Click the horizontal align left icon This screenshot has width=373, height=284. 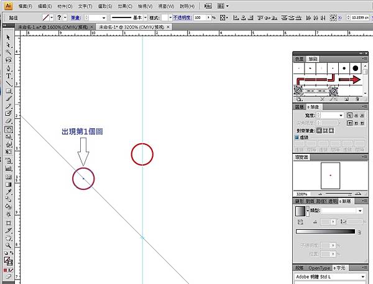coord(236,17)
